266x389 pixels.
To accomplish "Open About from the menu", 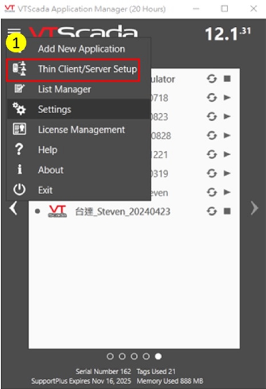I will coord(78,170).
